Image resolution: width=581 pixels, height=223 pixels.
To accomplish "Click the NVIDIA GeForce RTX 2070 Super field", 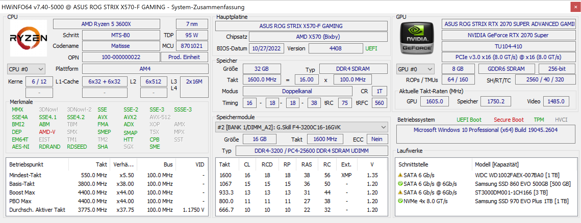I will pyautogui.click(x=509, y=35).
